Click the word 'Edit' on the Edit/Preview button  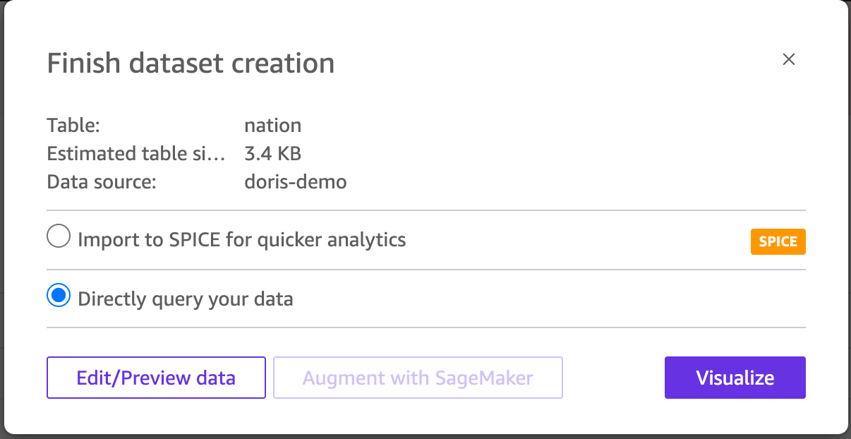coord(95,378)
